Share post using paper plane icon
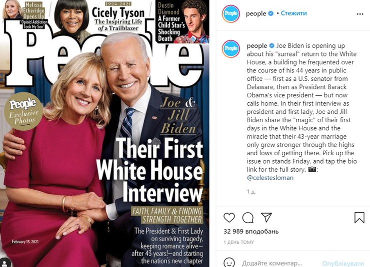370x267 pixels. point(266,217)
